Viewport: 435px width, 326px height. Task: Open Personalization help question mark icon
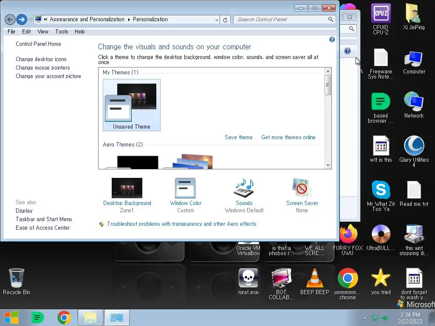pos(332,39)
